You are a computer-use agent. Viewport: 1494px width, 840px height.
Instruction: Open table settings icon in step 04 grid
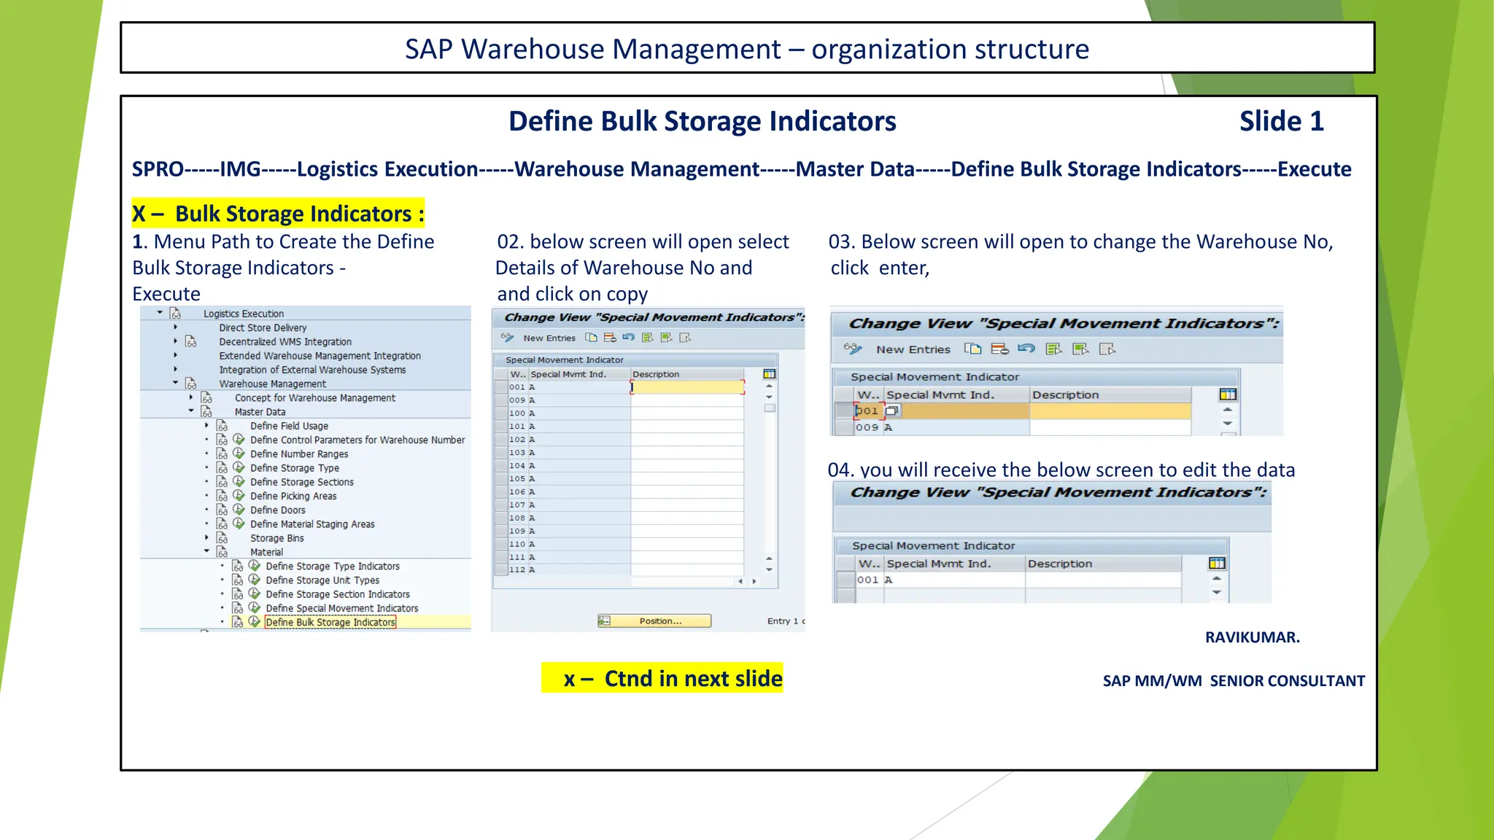(1217, 563)
